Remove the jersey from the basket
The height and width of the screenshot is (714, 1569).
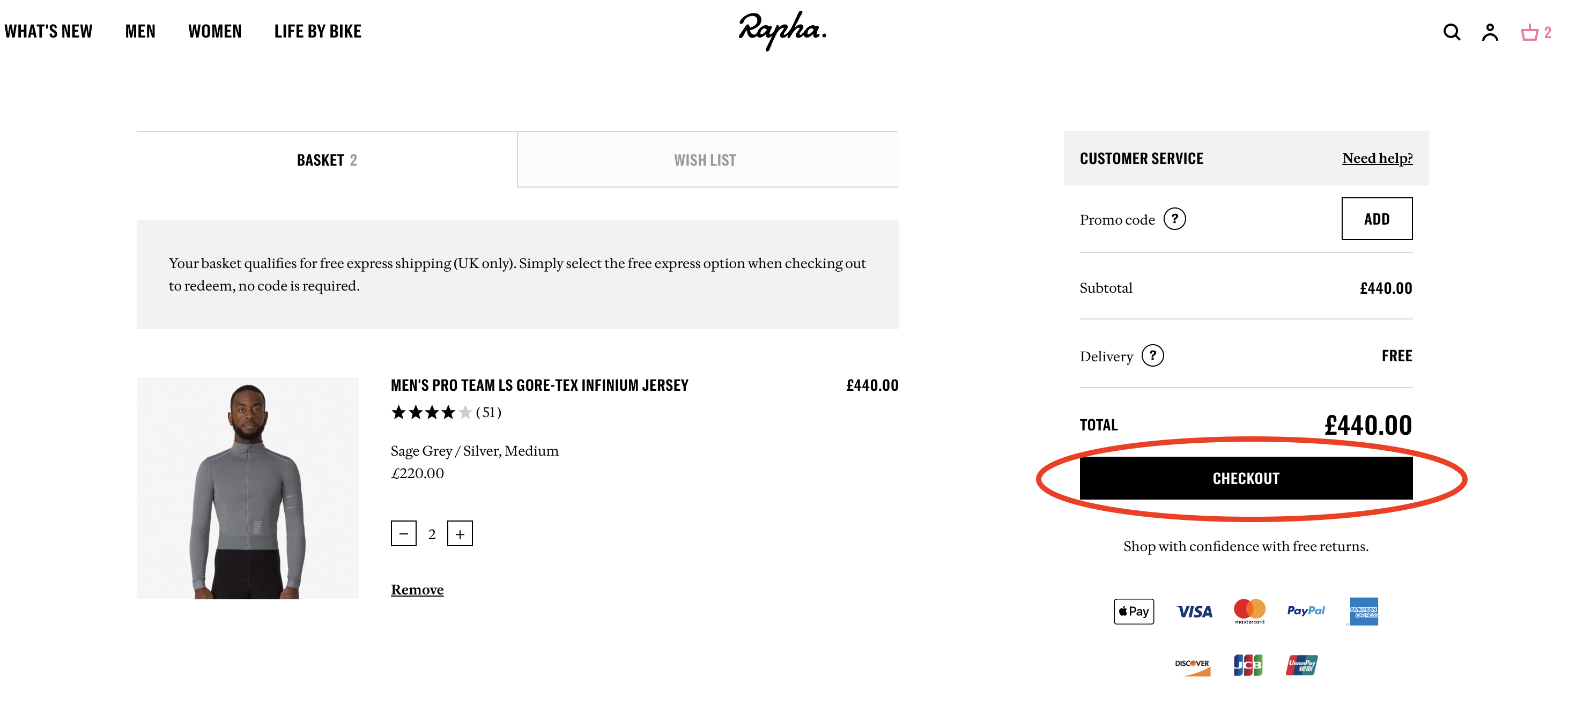[x=417, y=589]
